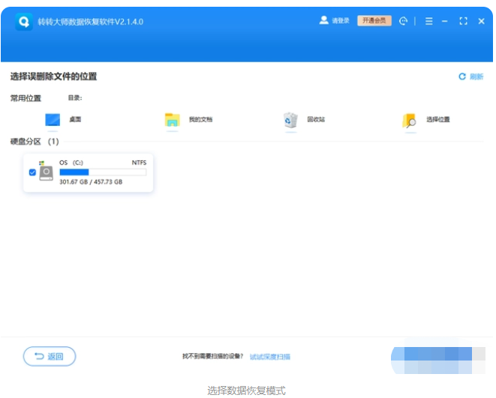Click the customer service headset icon
This screenshot has width=496, height=398.
pos(404,21)
